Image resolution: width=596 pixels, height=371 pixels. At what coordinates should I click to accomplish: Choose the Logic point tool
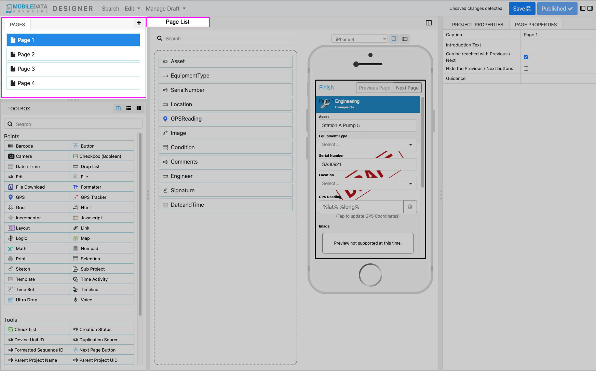(37, 238)
